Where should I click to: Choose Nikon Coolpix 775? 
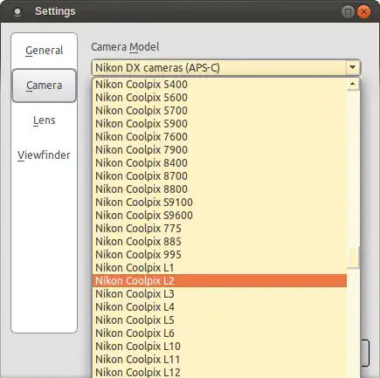tap(219, 229)
